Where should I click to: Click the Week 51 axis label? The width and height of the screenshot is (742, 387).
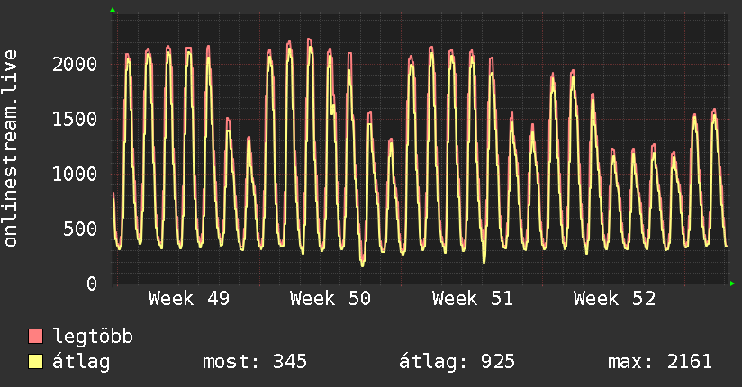tap(472, 299)
